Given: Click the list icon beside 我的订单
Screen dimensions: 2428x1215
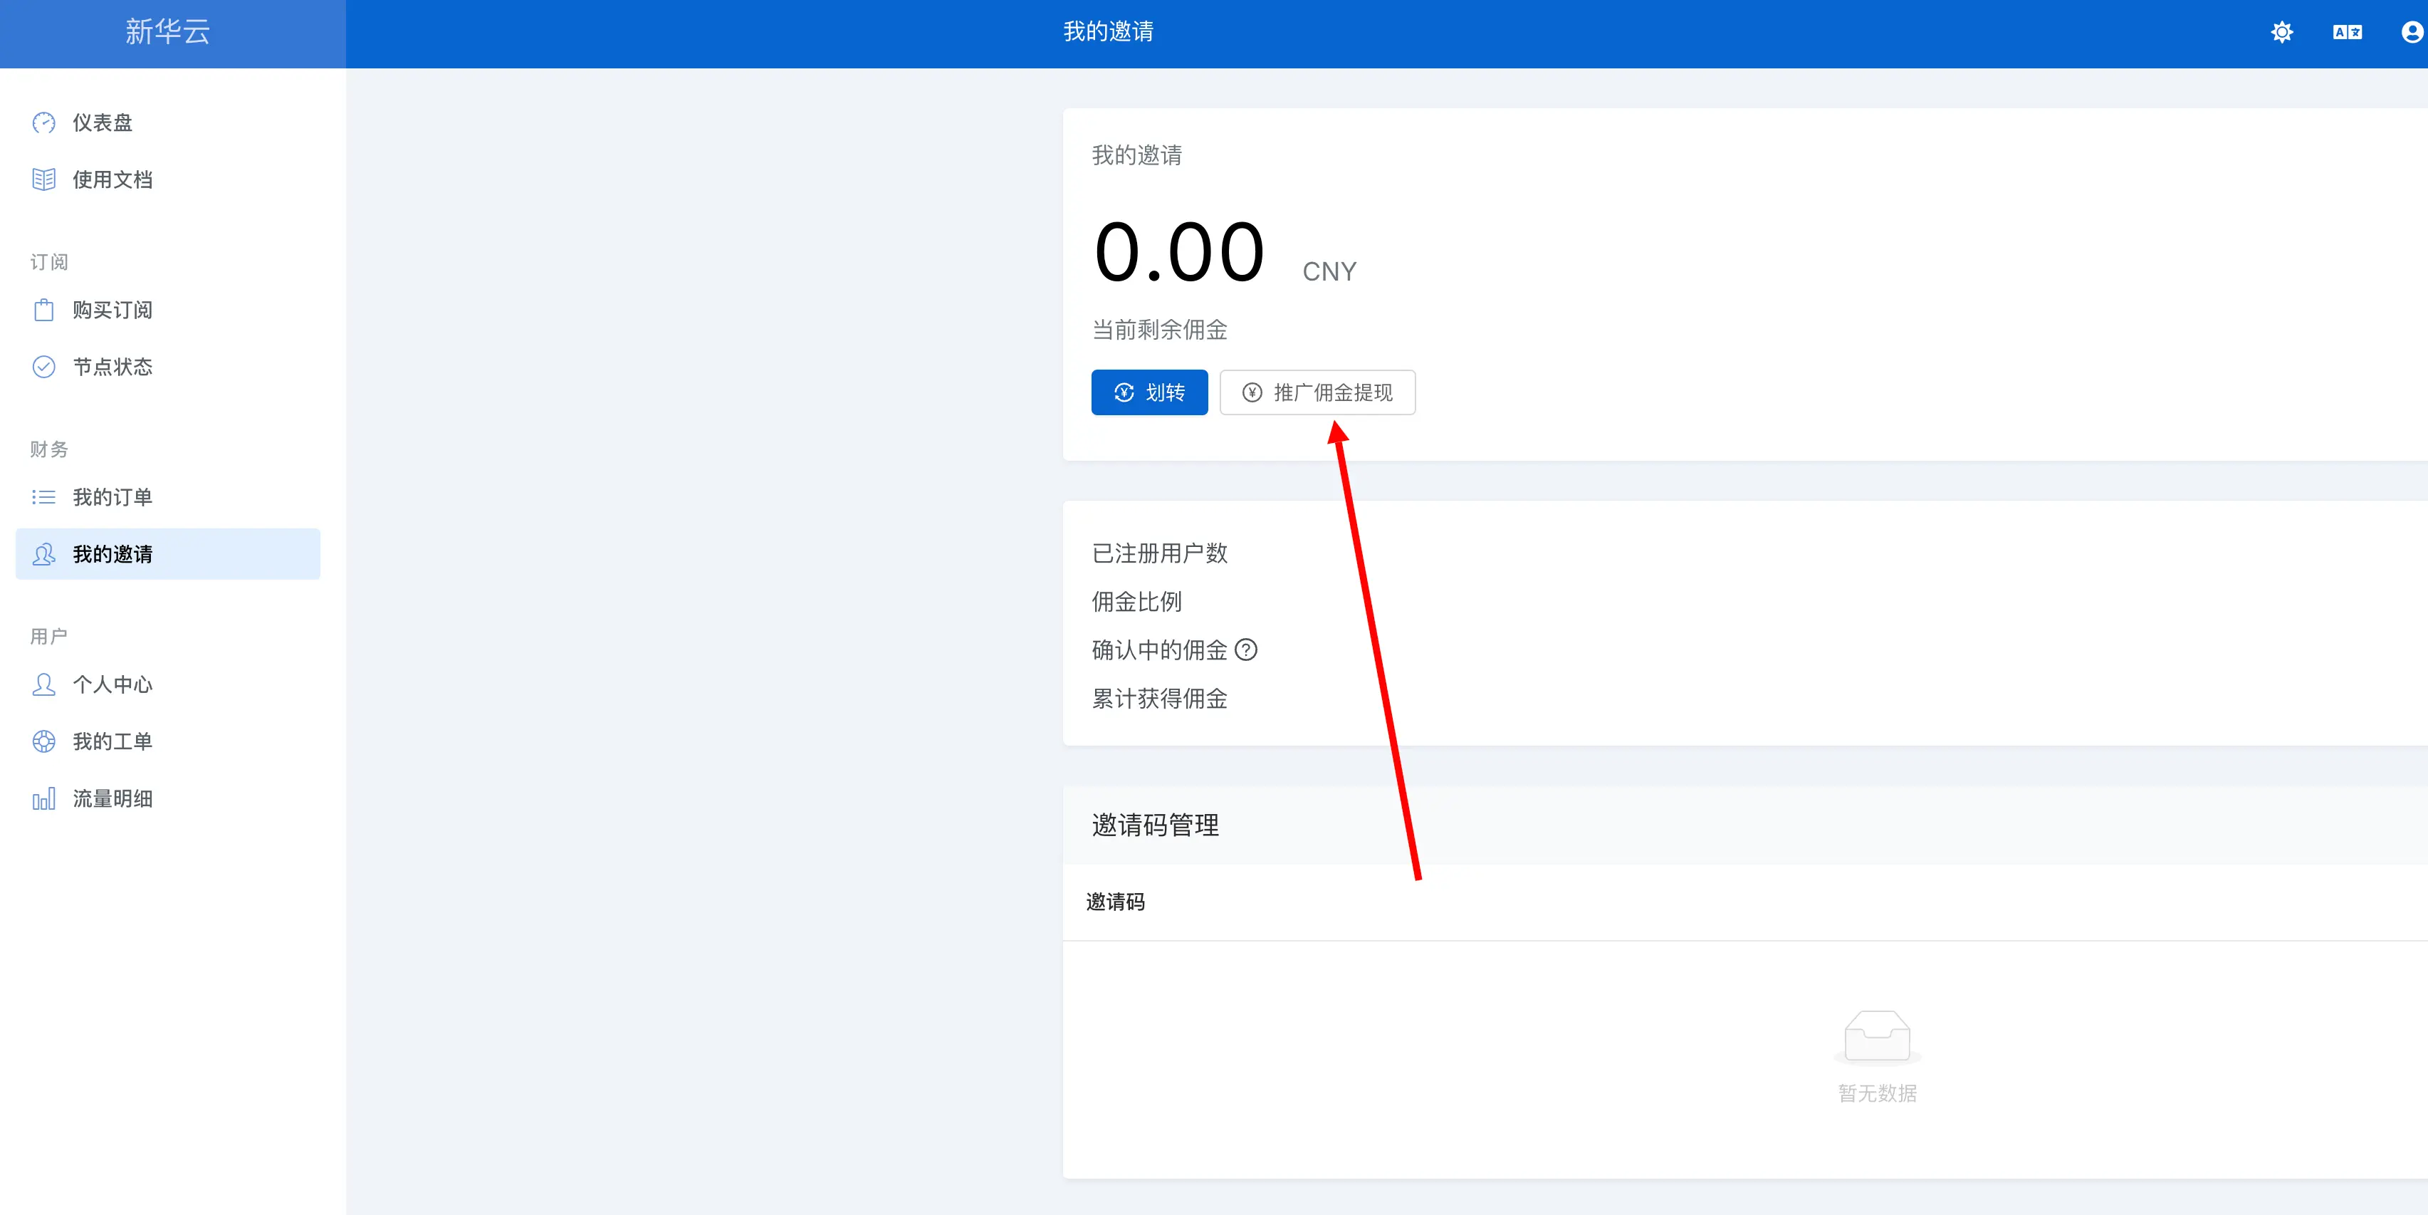Looking at the screenshot, I should coord(43,496).
